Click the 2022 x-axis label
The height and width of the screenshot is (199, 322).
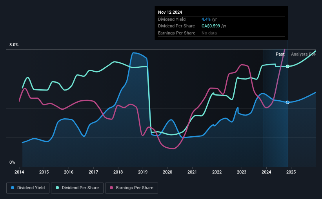[x=217, y=172]
